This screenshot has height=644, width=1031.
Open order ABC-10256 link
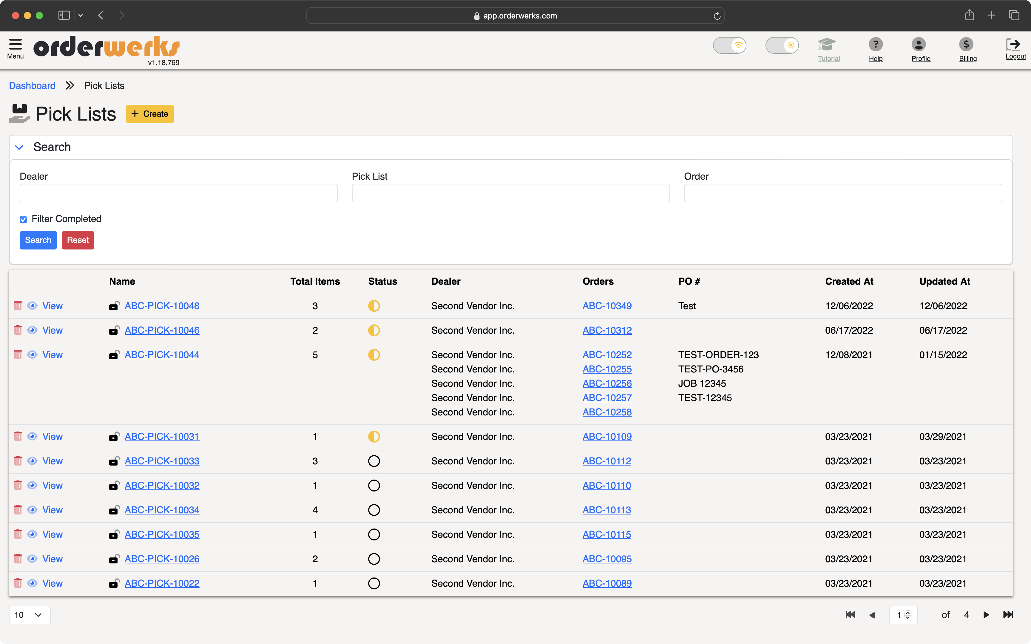click(607, 383)
